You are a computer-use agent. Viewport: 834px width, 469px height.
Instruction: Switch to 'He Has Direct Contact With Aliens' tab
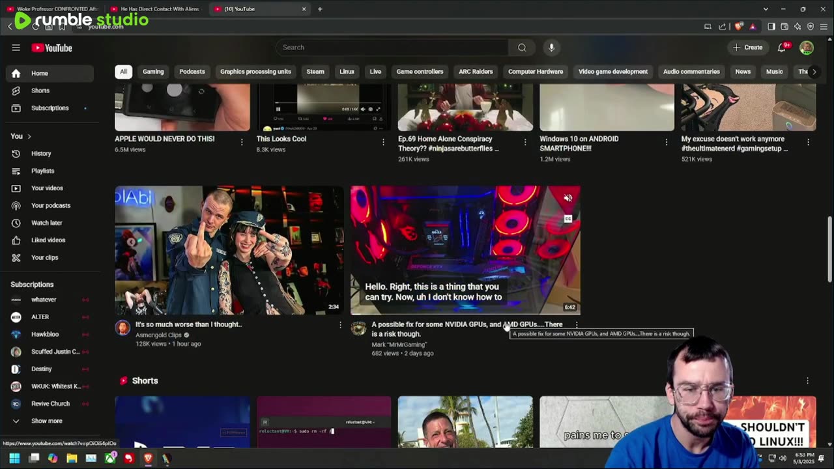coord(155,9)
